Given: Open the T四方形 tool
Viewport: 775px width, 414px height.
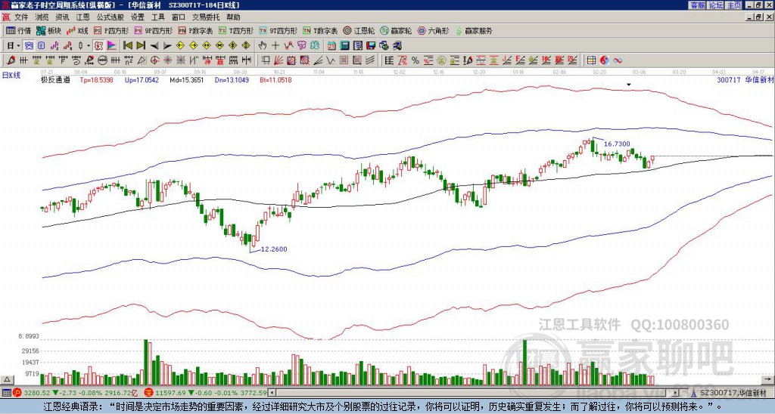Looking at the screenshot, I should [x=236, y=30].
